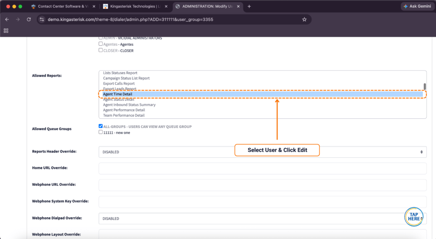Click the browser forward arrow
Image resolution: width=436 pixels, height=239 pixels.
tap(18, 20)
